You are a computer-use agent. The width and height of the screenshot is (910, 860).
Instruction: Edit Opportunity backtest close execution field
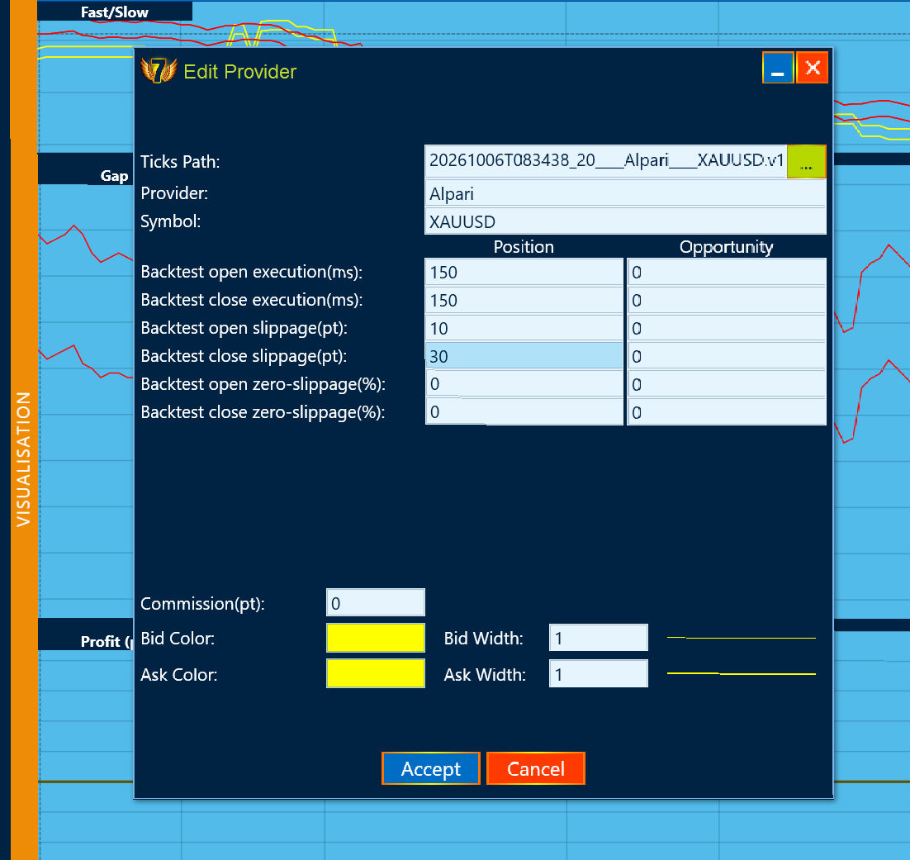pos(726,300)
